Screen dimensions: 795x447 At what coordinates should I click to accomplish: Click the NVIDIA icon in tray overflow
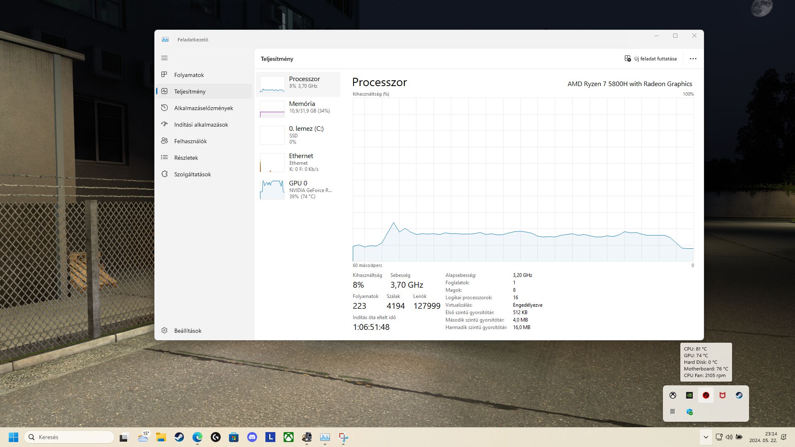[x=689, y=395]
